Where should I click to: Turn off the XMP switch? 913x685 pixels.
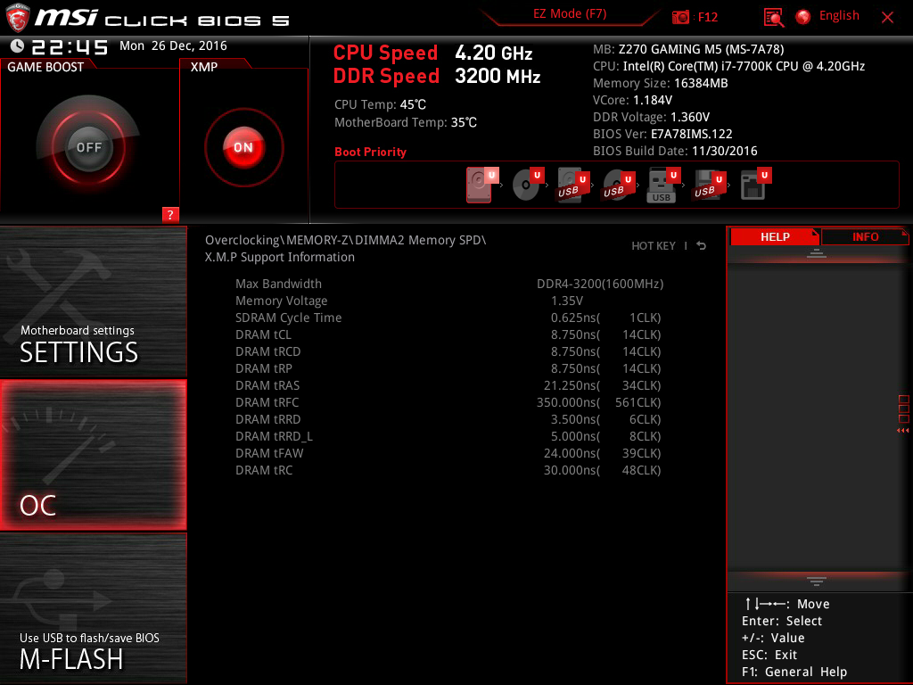[243, 147]
